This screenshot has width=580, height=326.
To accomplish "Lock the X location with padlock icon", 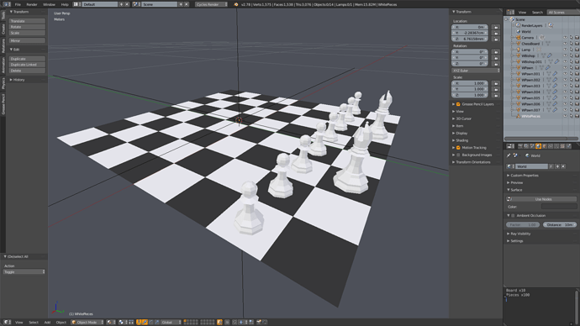I will [x=496, y=28].
